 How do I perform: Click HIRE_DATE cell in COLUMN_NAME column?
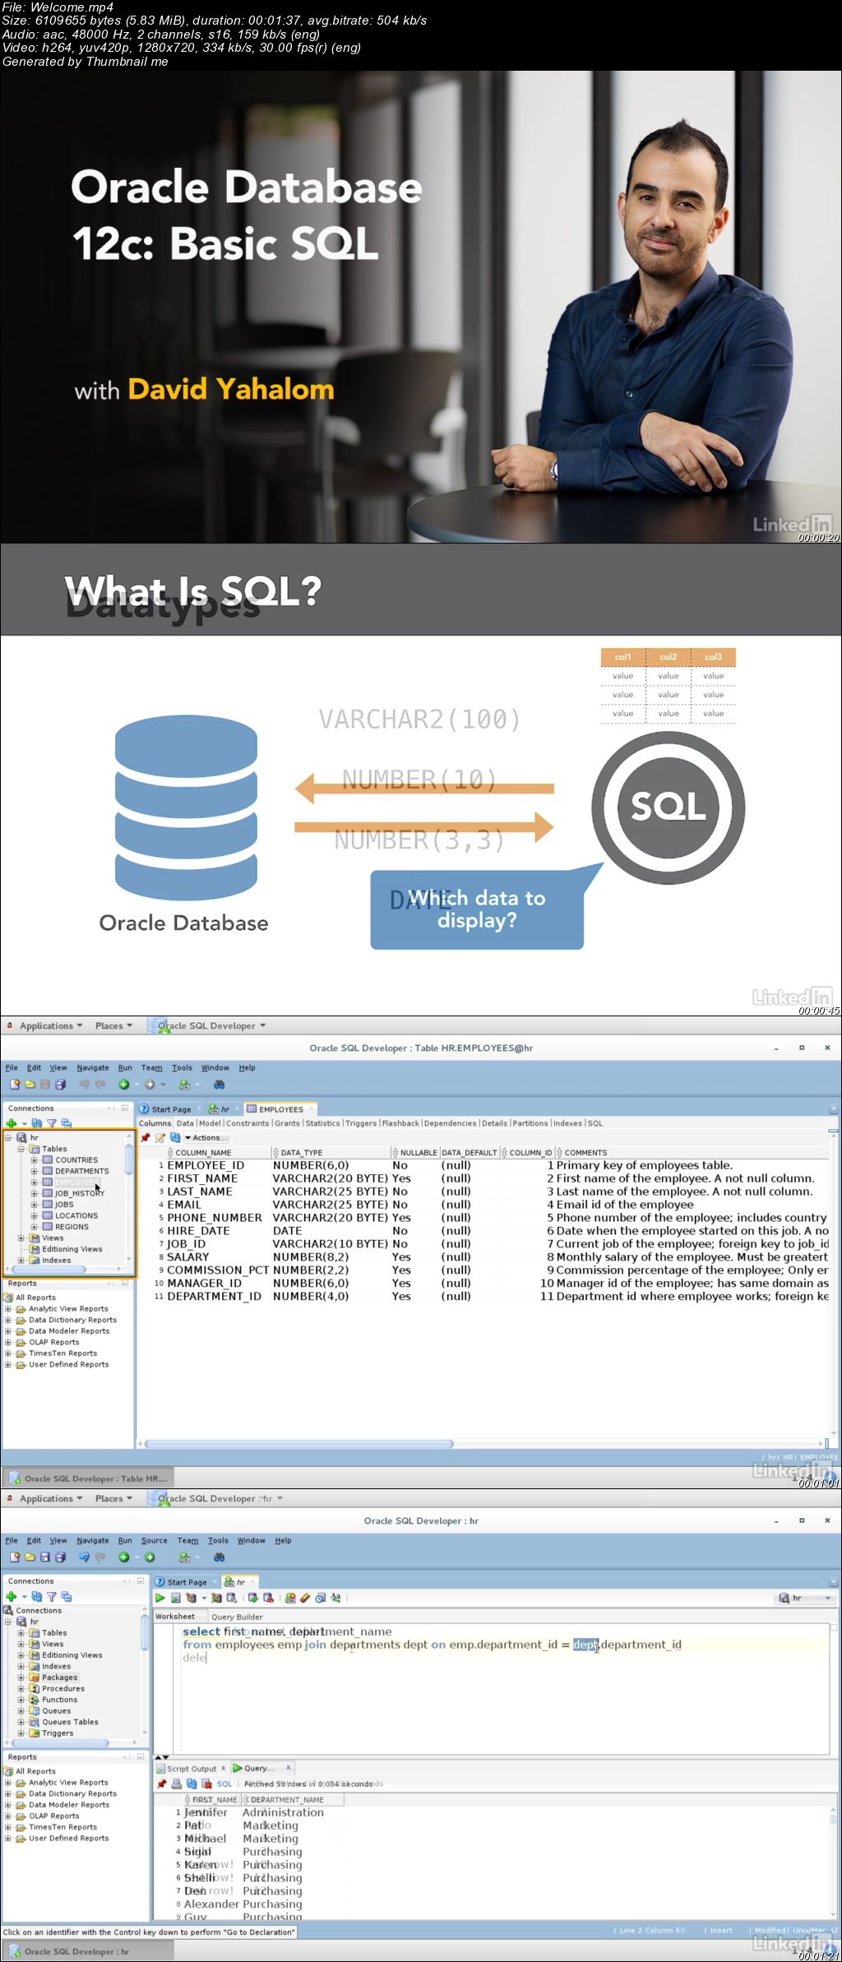click(x=198, y=1231)
